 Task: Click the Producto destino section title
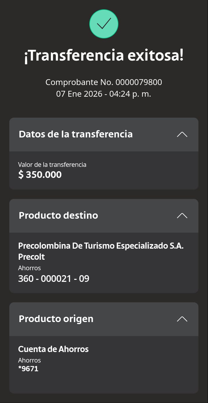58,215
